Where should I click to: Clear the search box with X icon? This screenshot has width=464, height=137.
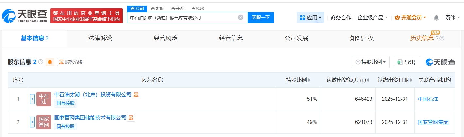pos(240,18)
